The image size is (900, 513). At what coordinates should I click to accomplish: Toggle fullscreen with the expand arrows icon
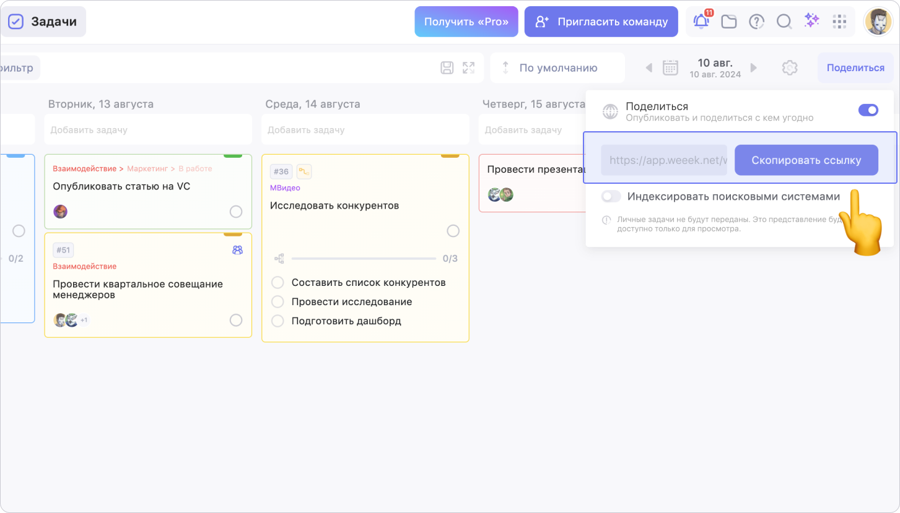click(x=468, y=68)
